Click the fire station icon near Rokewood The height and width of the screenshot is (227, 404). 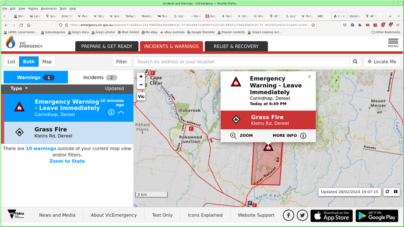point(191,129)
